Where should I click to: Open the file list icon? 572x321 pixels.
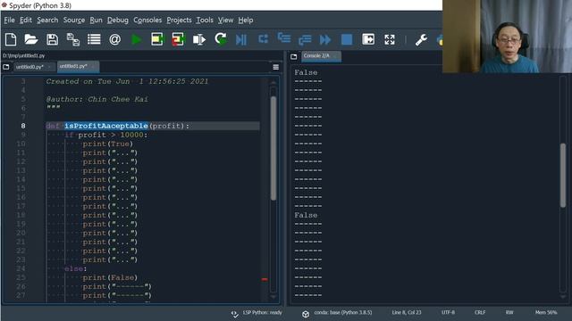94,39
